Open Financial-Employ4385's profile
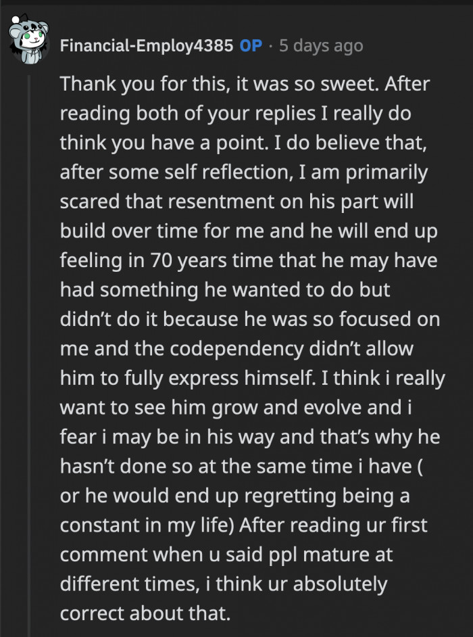Image resolution: width=473 pixels, height=637 pixels. click(x=145, y=45)
